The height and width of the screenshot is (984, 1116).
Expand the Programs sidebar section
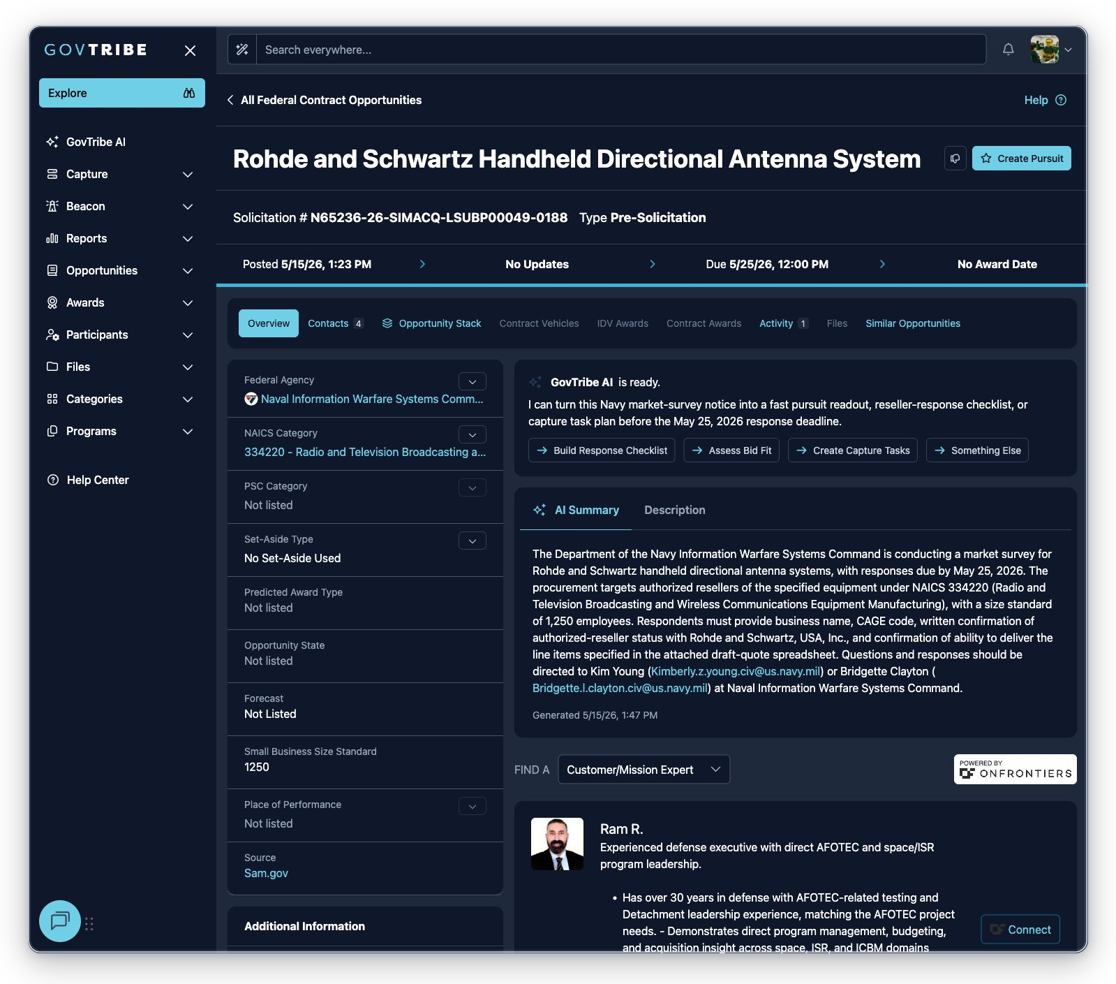pyautogui.click(x=188, y=431)
